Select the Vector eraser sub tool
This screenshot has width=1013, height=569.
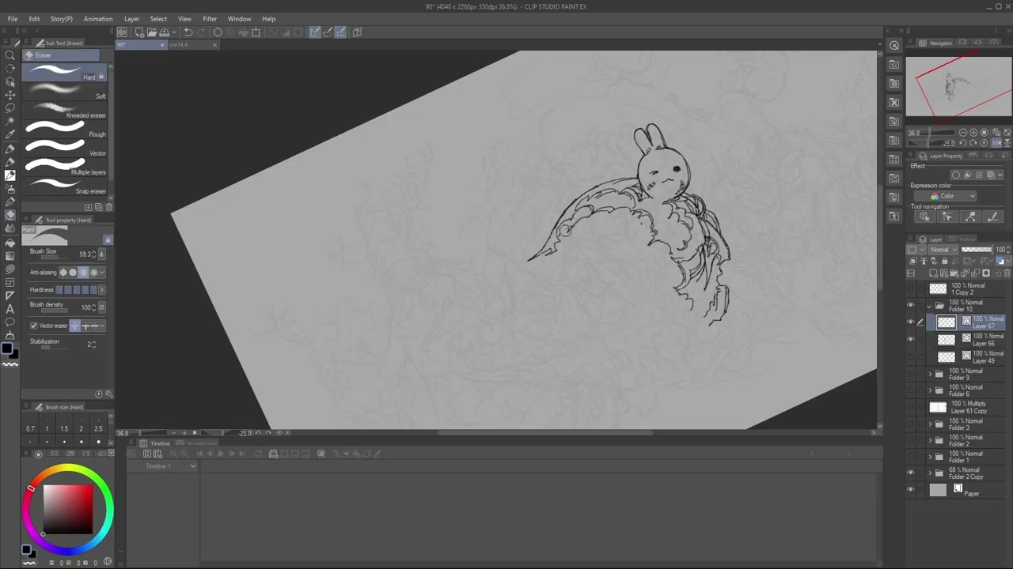pos(65,147)
